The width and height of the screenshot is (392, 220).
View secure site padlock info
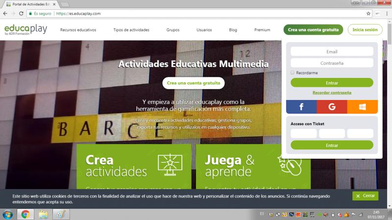(x=30, y=14)
